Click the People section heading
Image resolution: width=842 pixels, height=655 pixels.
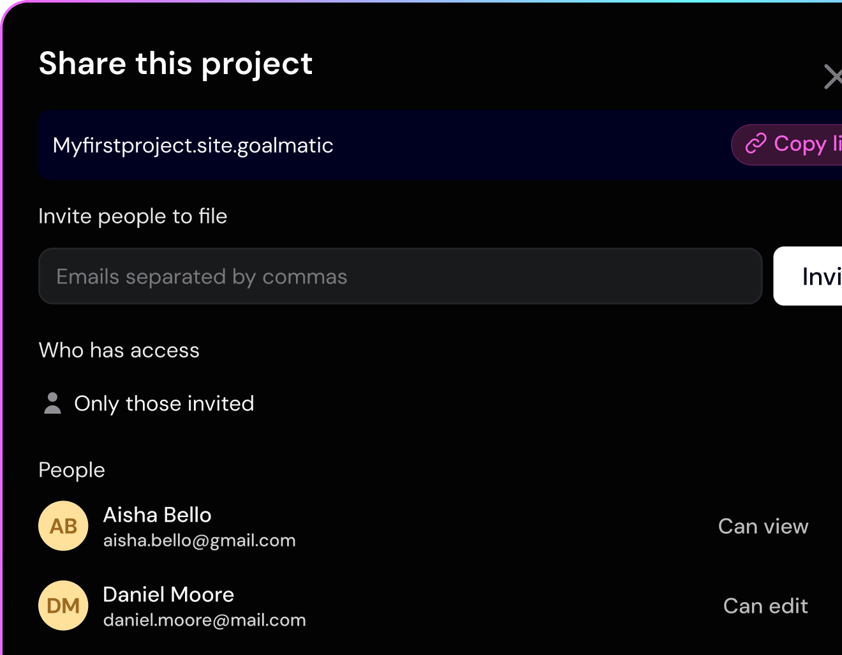coord(71,470)
